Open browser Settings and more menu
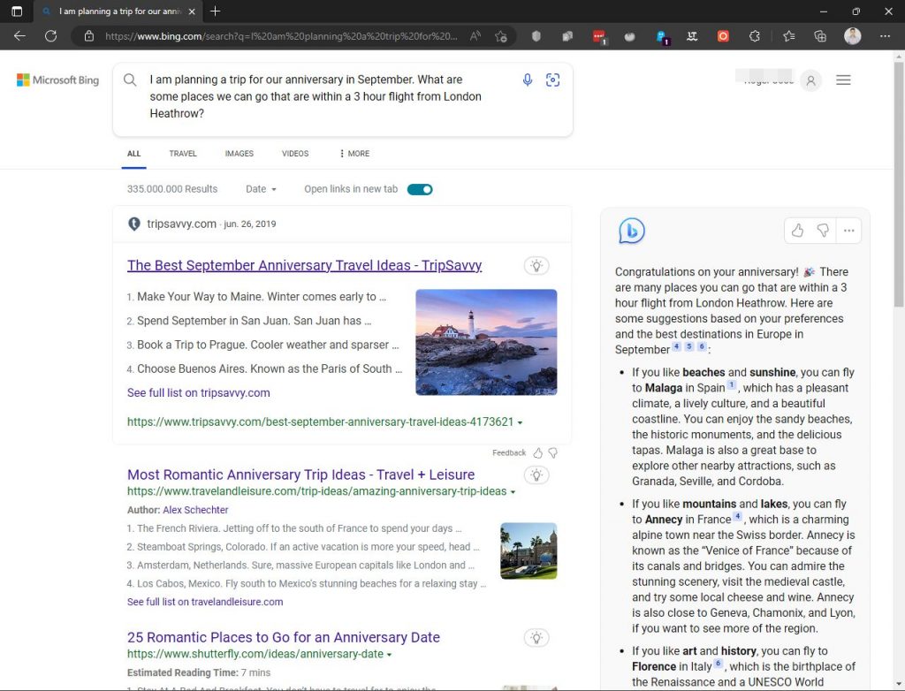 point(885,36)
